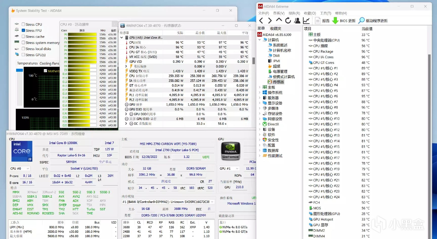
Task: Click the AIDA64 Refresh icon
Action: (x=288, y=20)
